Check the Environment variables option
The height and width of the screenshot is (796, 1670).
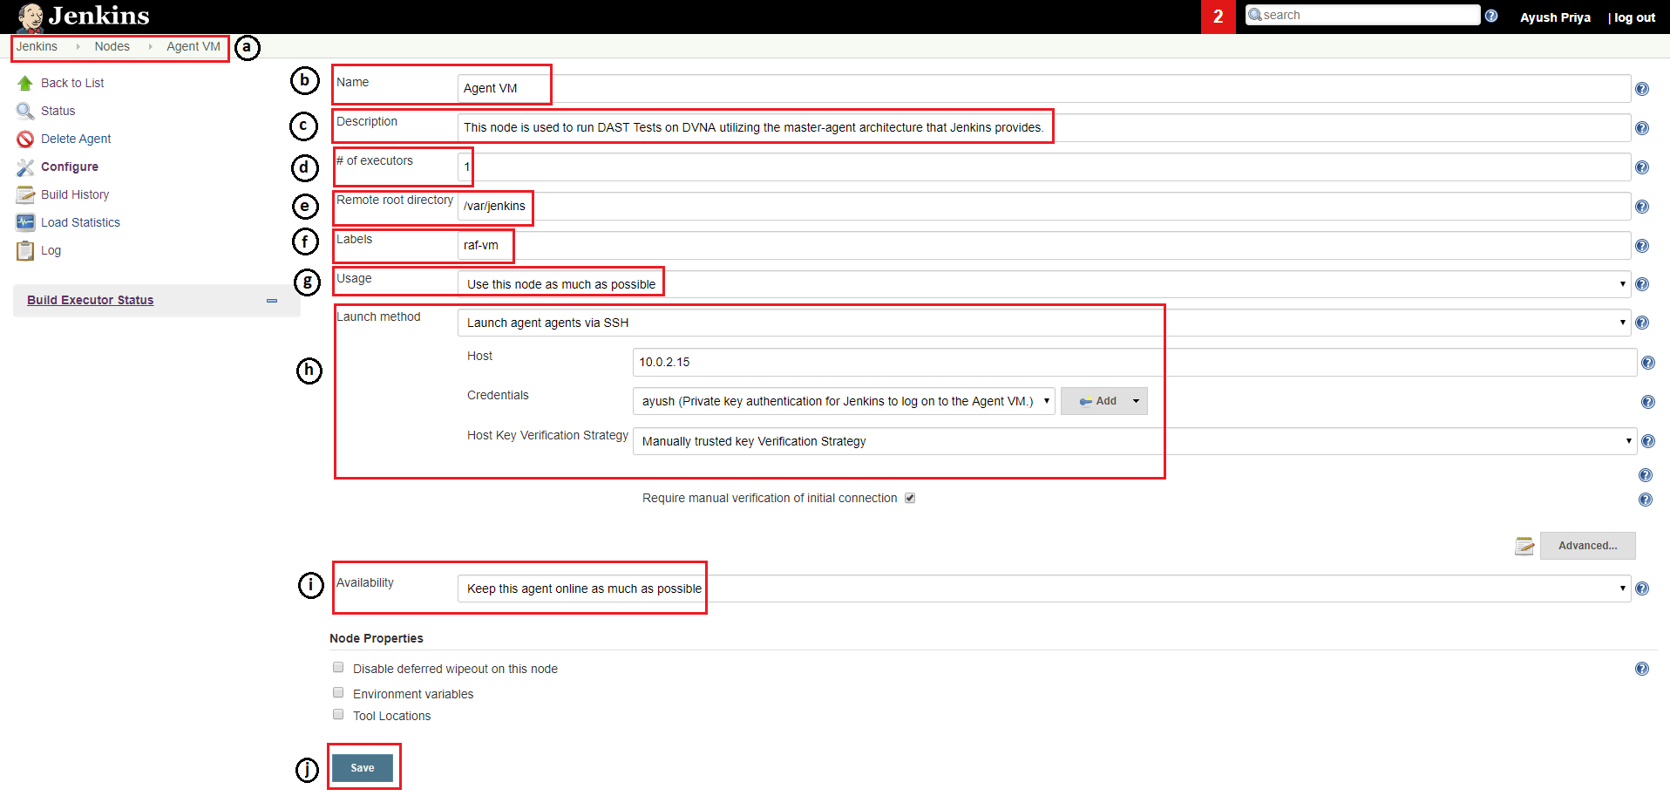point(338,692)
